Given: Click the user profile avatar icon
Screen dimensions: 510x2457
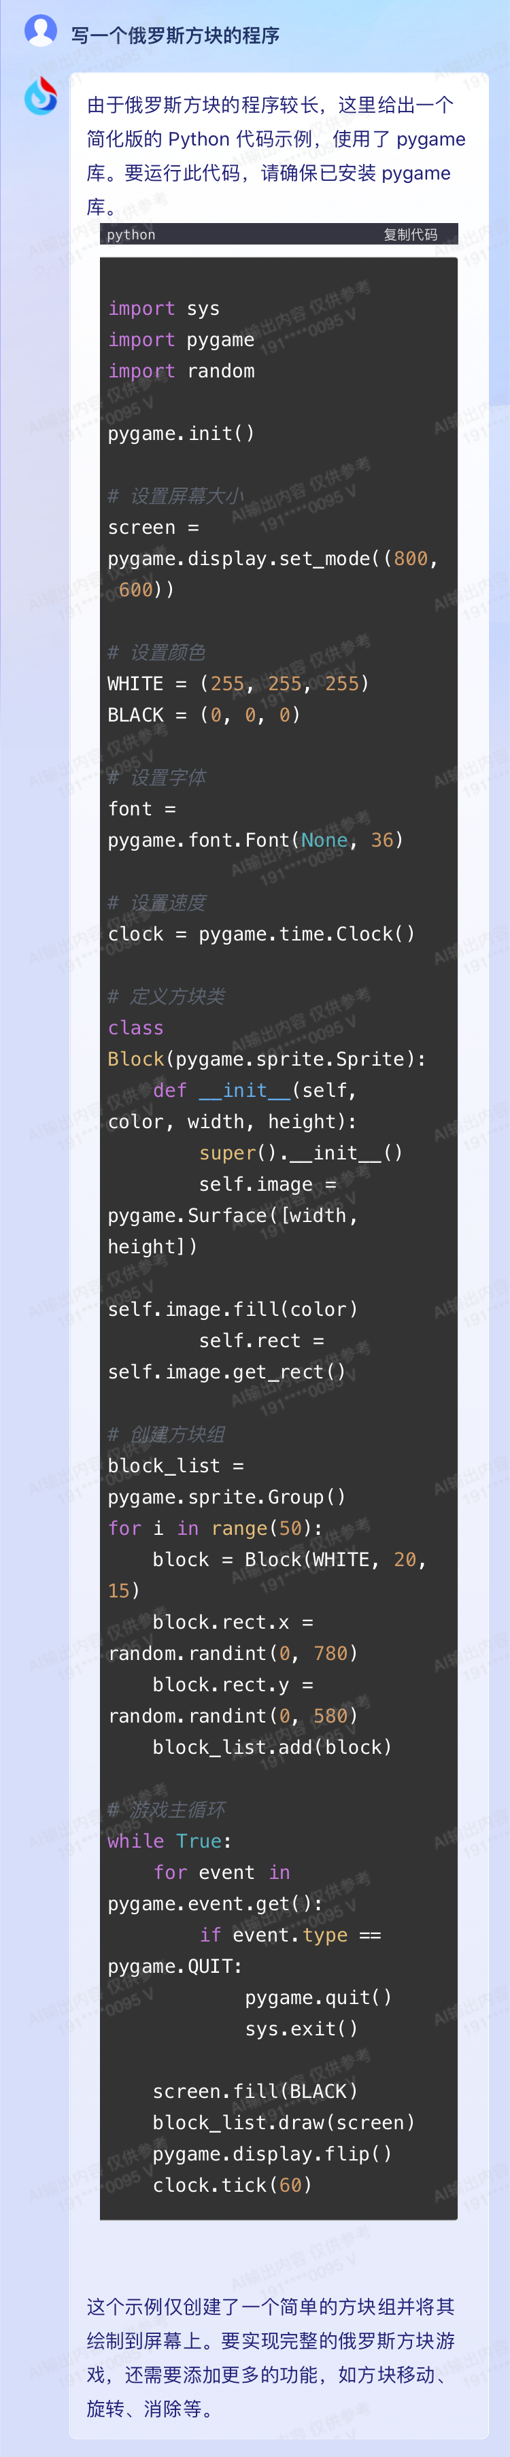Looking at the screenshot, I should [x=40, y=31].
